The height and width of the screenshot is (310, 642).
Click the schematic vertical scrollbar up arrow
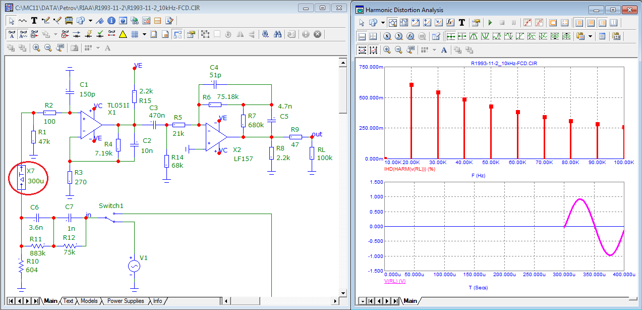342,62
